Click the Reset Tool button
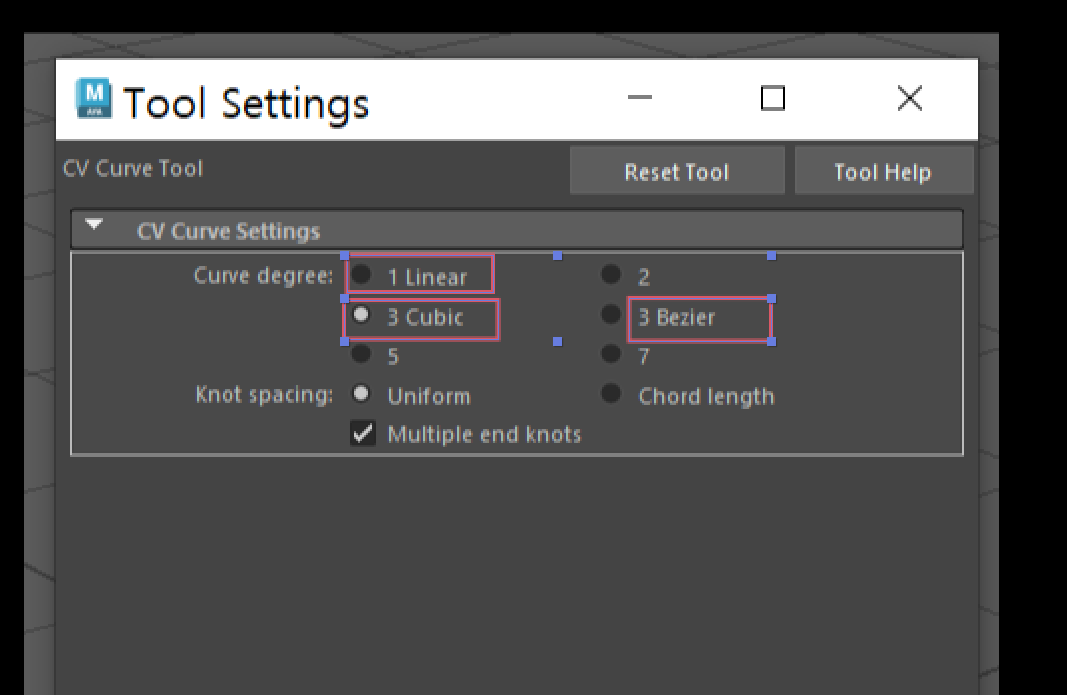This screenshot has width=1067, height=695. pyautogui.click(x=678, y=171)
